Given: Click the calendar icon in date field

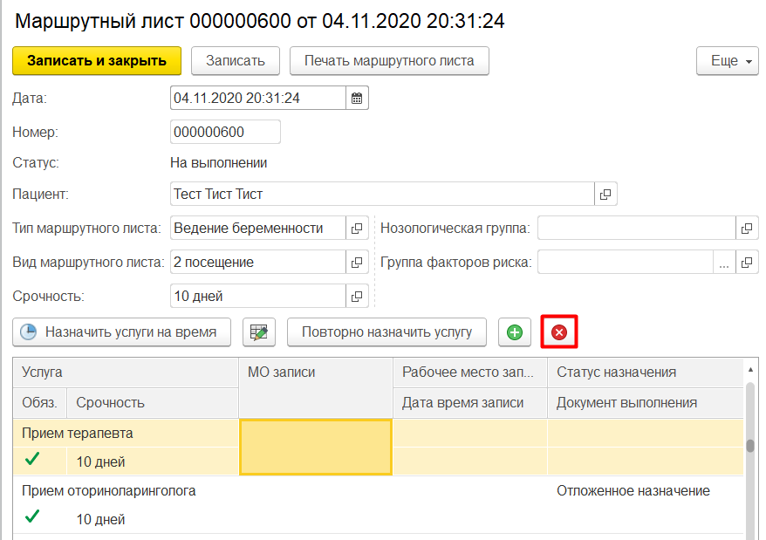Looking at the screenshot, I should (357, 99).
